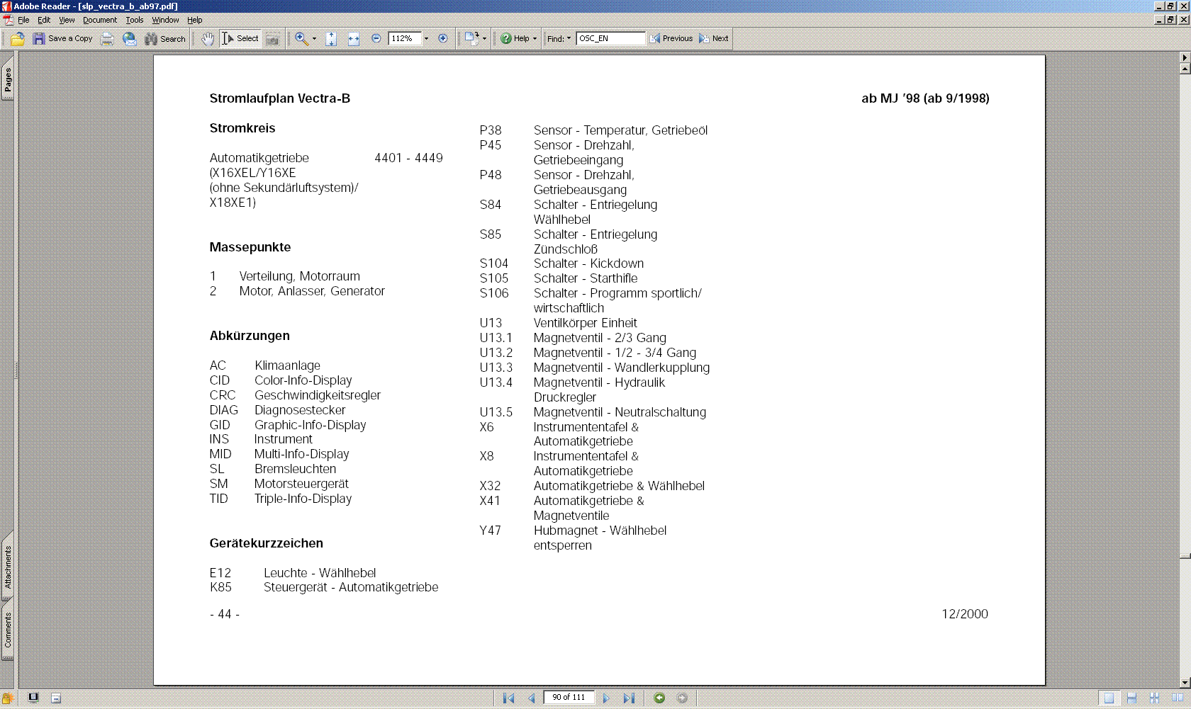Click the zoom out minus button
Image resolution: width=1191 pixels, height=709 pixels.
[376, 39]
